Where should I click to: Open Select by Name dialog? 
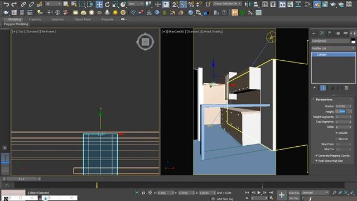(74, 4)
